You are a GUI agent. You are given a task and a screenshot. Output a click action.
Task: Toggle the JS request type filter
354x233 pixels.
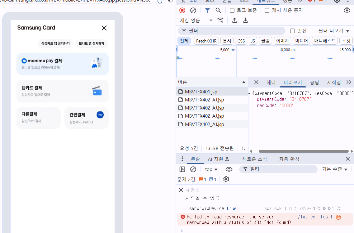click(253, 41)
